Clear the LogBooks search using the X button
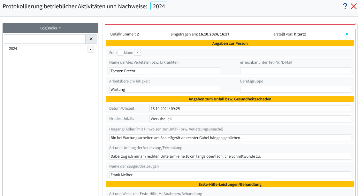Image resolution: width=358 pixels, height=196 pixels. [91, 39]
